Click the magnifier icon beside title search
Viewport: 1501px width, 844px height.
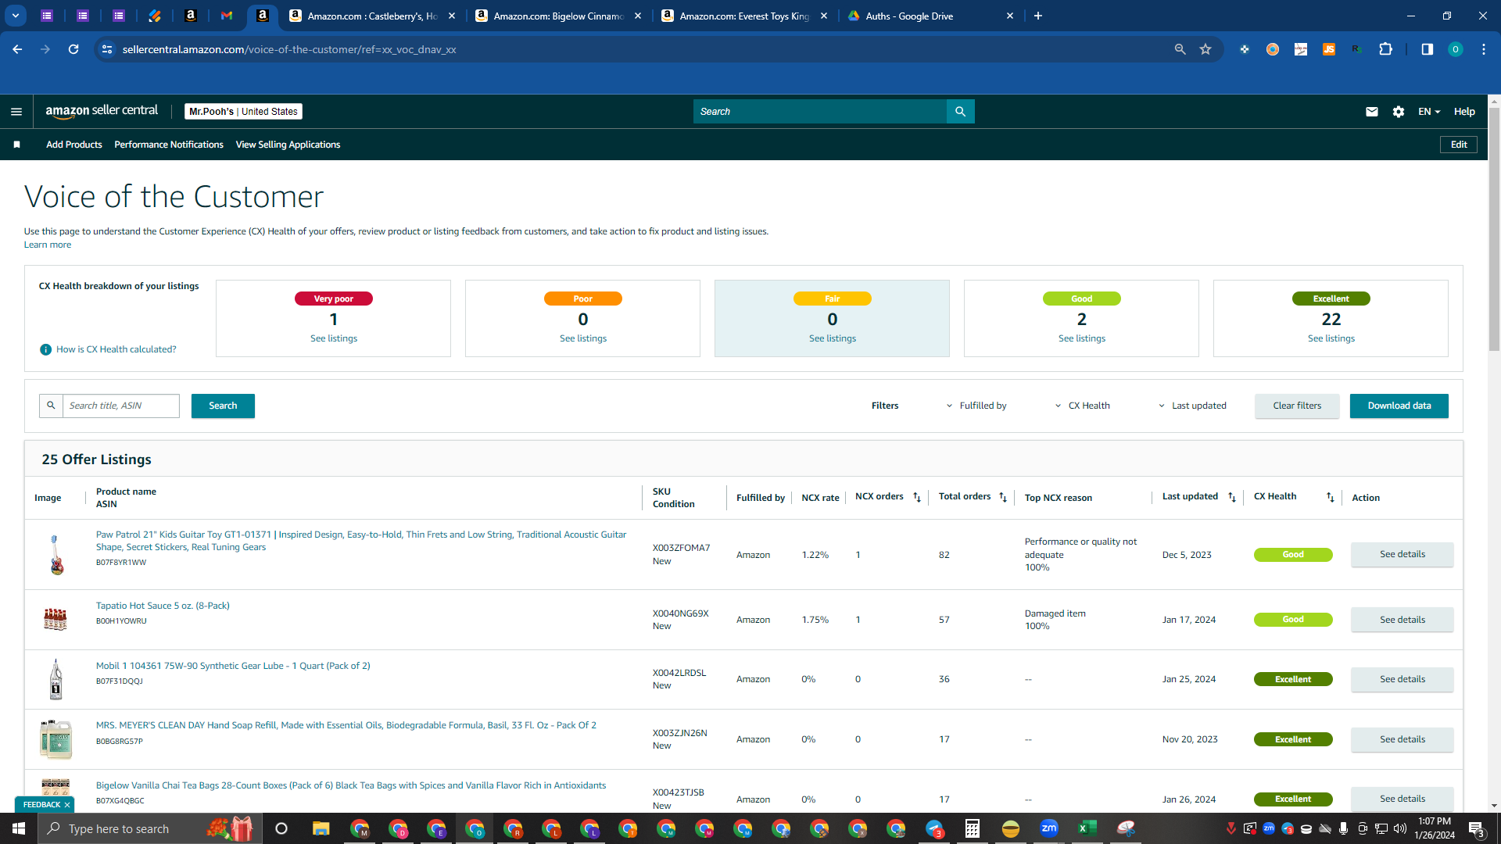tap(51, 406)
